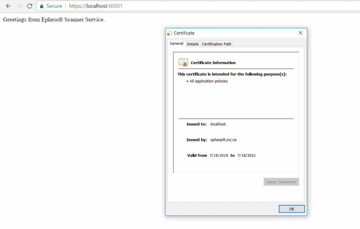Switch to the Certification Path tab

click(x=217, y=44)
